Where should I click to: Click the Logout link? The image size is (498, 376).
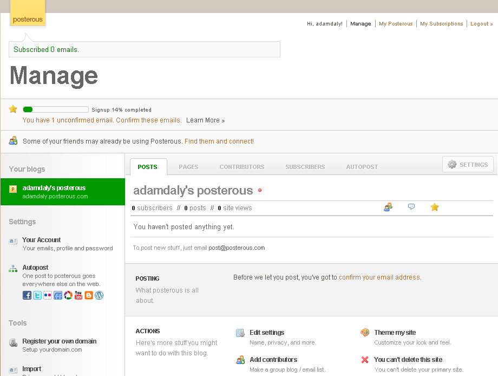pos(481,23)
